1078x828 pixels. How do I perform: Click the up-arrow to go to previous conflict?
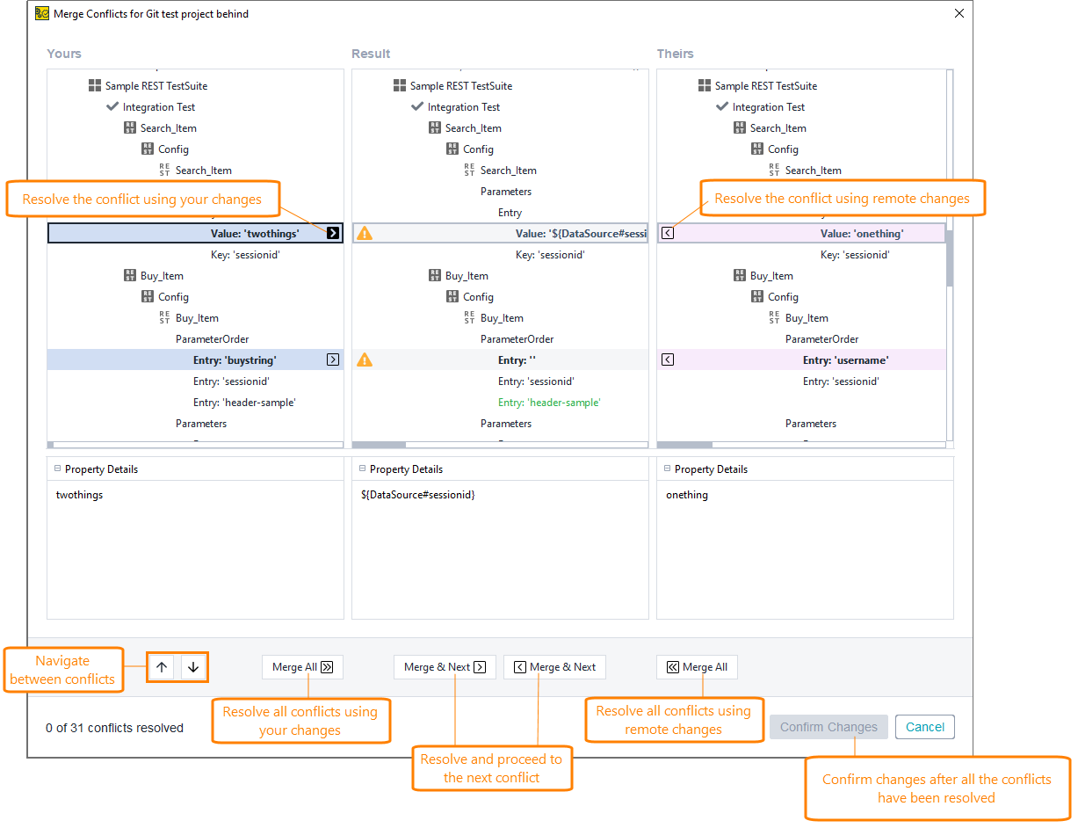pyautogui.click(x=162, y=667)
